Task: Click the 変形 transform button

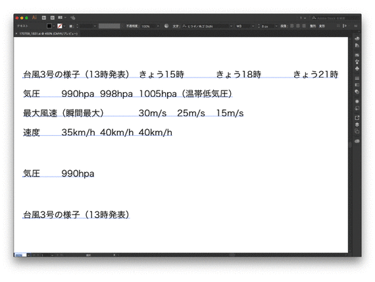Action: pyautogui.click(x=322, y=26)
